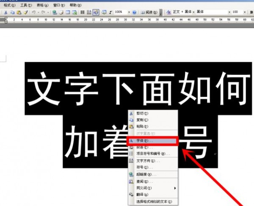Open the 帮助 menu
Screen dimensions: 254x206
(x=75, y=5)
